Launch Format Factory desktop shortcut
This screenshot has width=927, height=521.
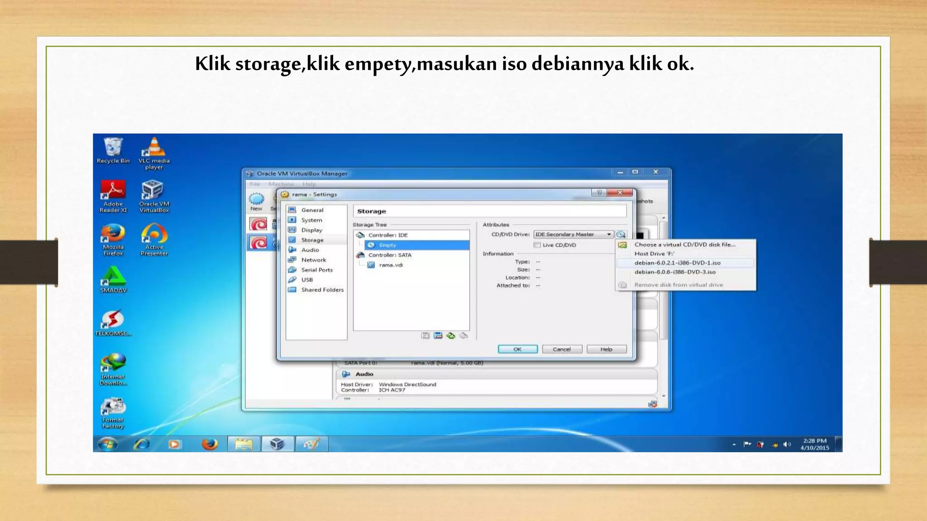click(x=113, y=413)
